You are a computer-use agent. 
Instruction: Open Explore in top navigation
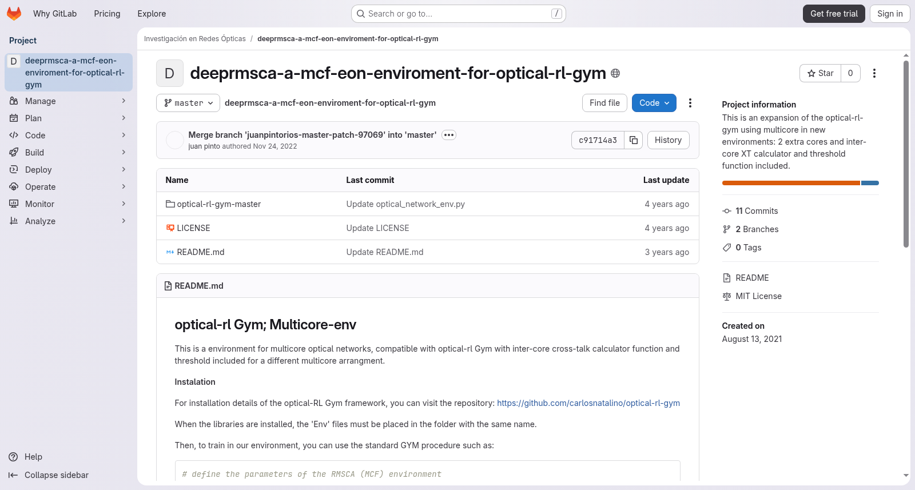pyautogui.click(x=152, y=14)
